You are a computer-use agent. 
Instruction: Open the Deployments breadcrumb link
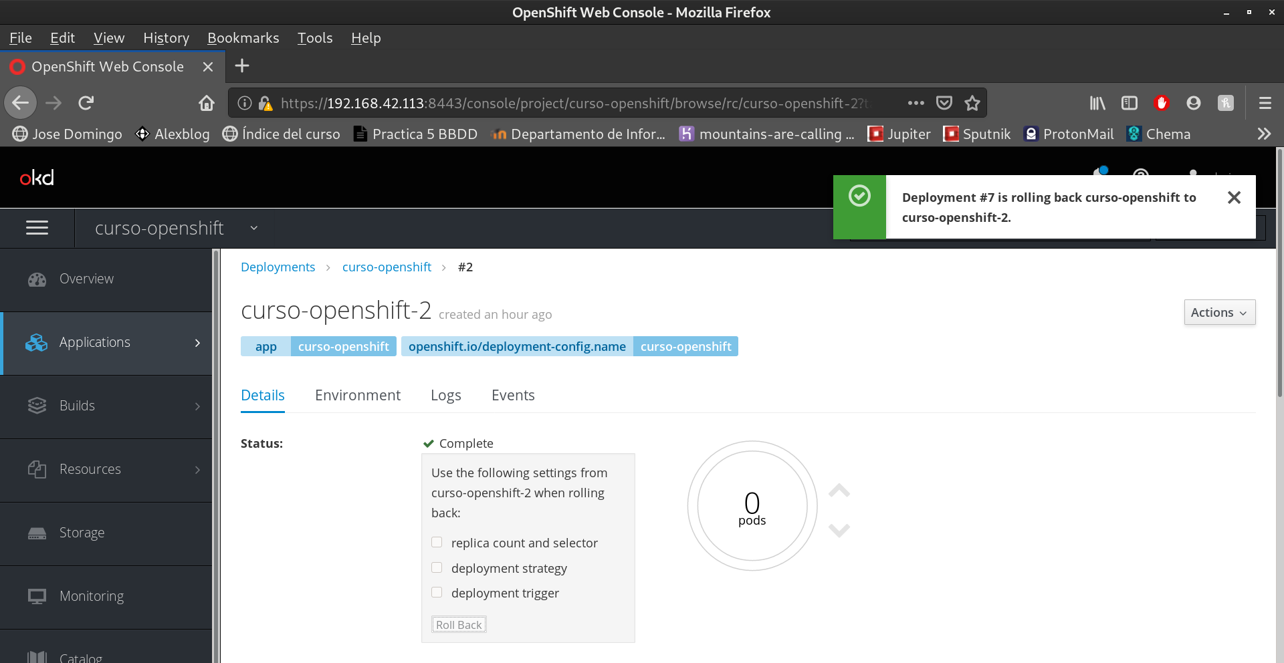(x=278, y=267)
